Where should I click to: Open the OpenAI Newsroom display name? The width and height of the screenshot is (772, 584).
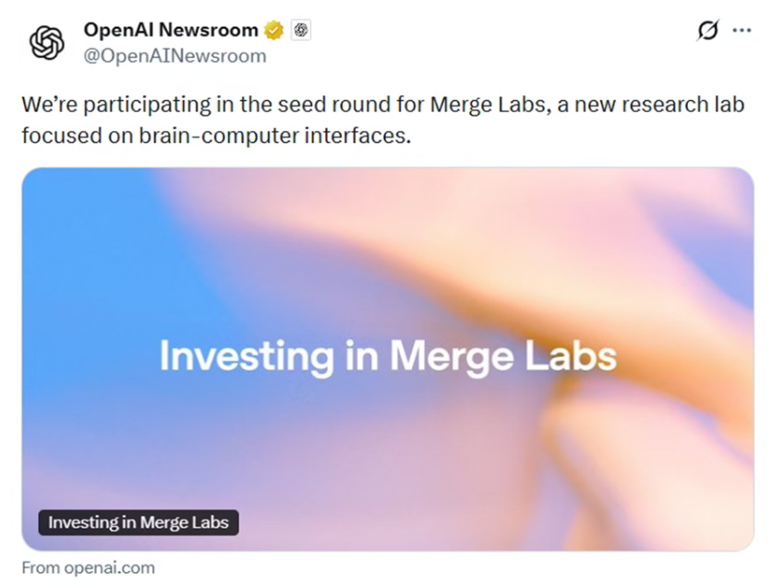pyautogui.click(x=171, y=30)
